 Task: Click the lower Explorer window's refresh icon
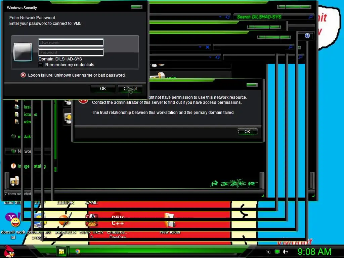217,57
